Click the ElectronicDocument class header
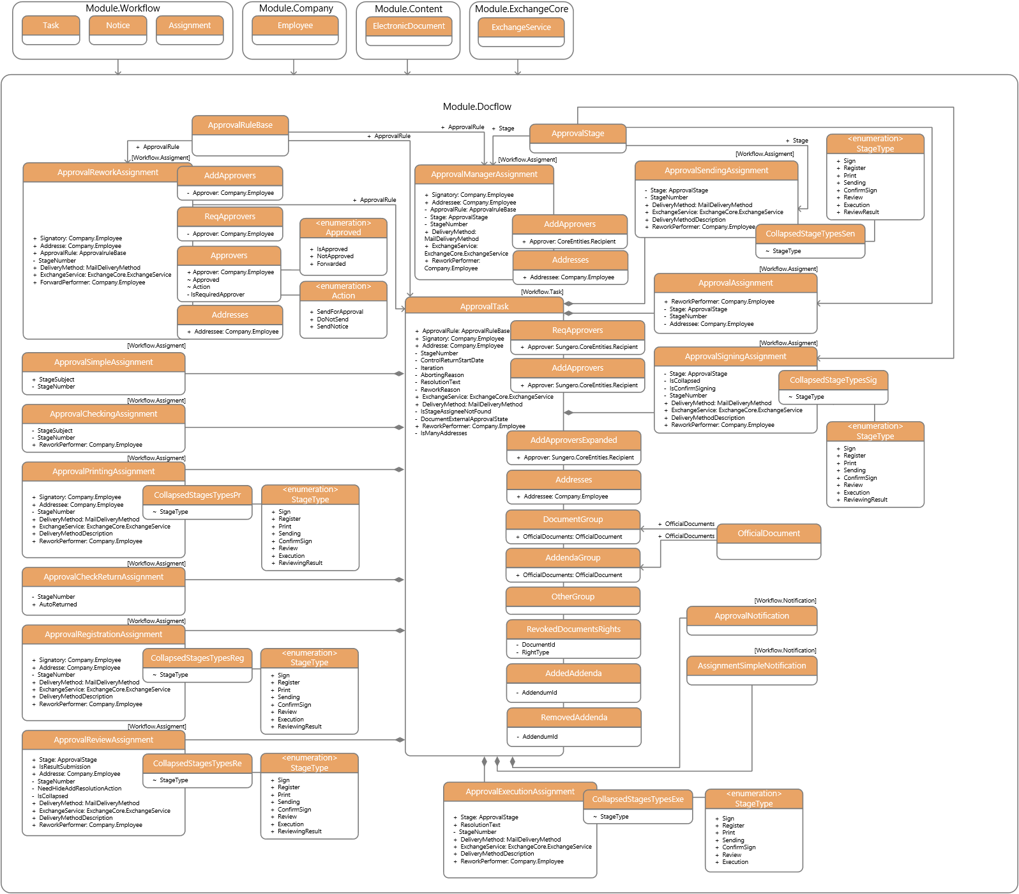 click(x=409, y=26)
